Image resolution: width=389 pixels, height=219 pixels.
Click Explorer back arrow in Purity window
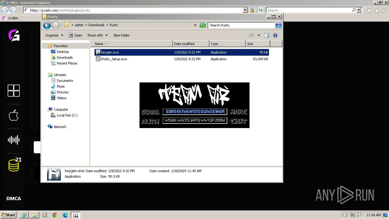pos(47,25)
